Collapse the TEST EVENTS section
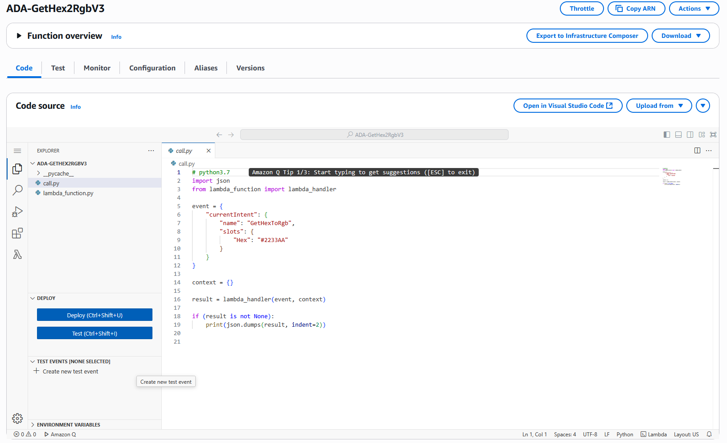 click(33, 361)
